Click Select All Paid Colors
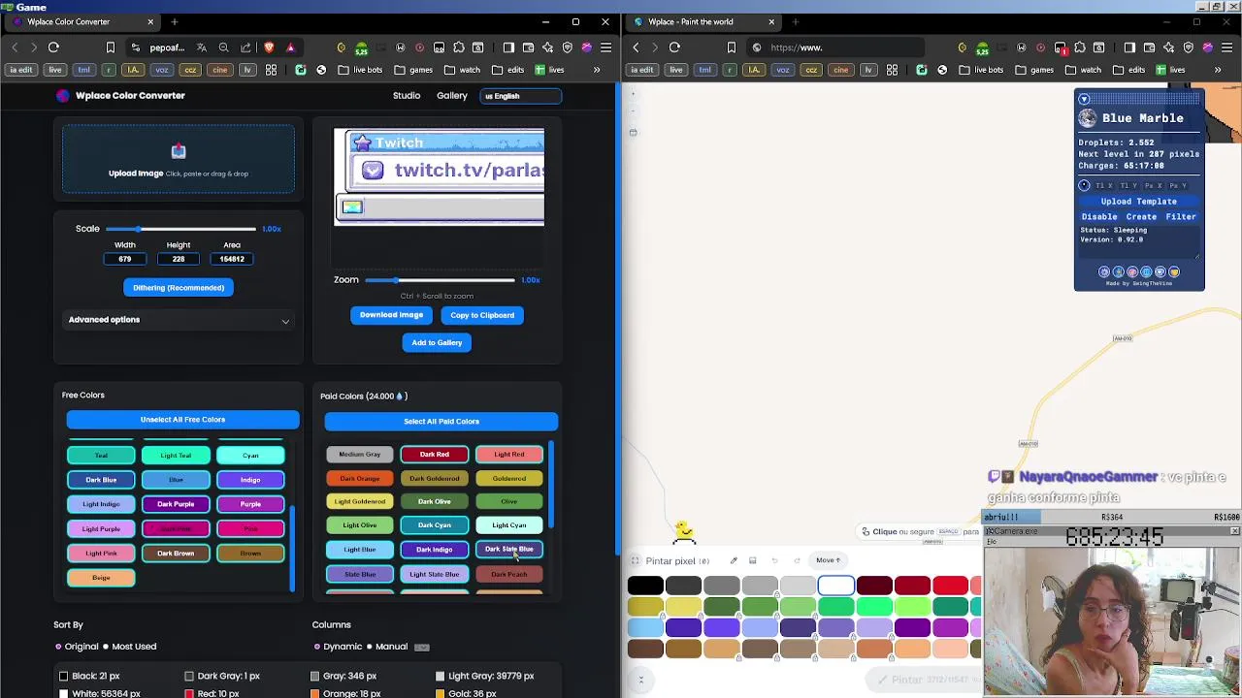Image resolution: width=1242 pixels, height=698 pixels. tap(441, 422)
